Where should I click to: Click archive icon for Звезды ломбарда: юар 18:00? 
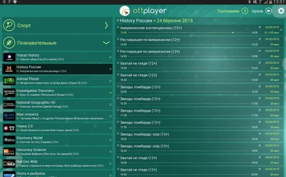tap(260, 134)
